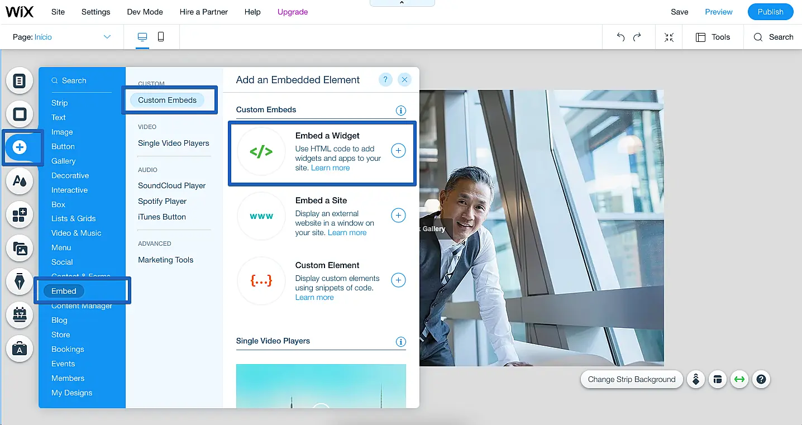802x425 pixels.
Task: Click the video player preview thumbnail
Action: (321, 386)
